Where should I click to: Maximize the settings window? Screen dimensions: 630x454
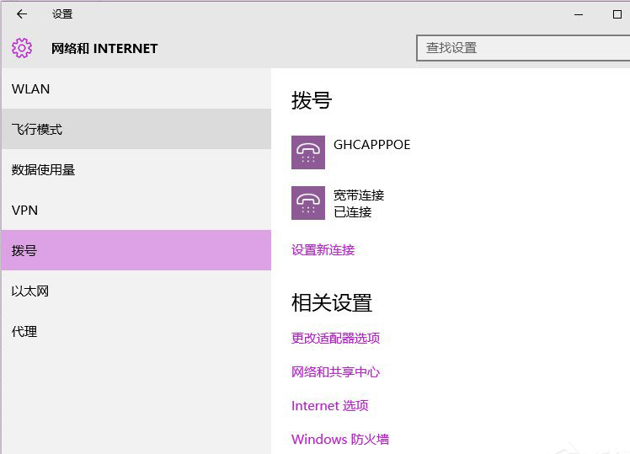tap(617, 14)
